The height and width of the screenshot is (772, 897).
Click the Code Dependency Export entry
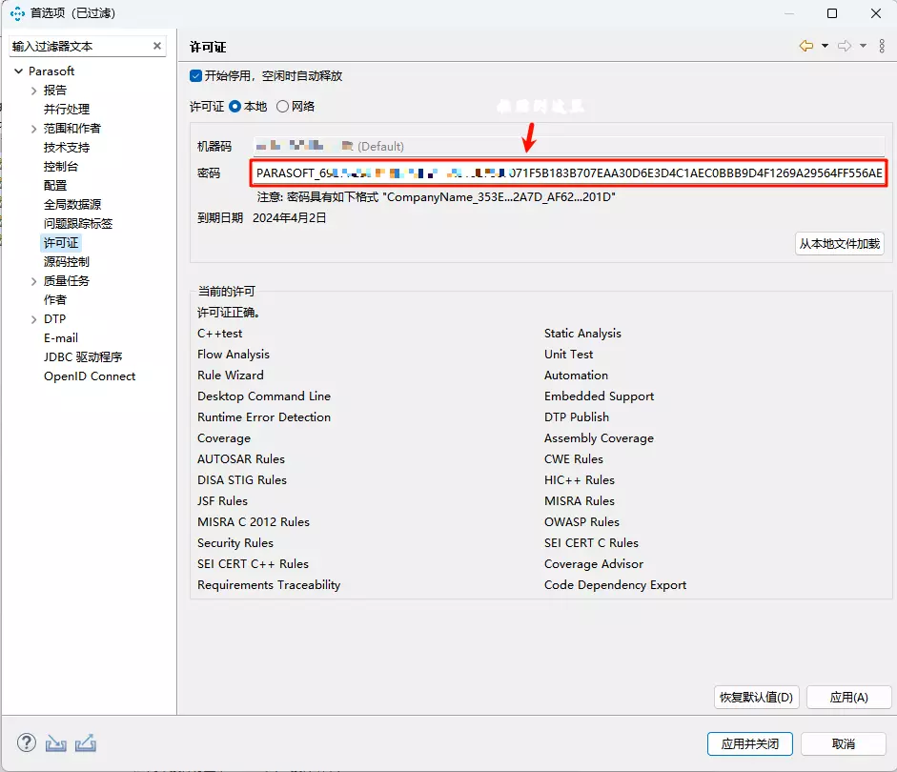tap(615, 585)
